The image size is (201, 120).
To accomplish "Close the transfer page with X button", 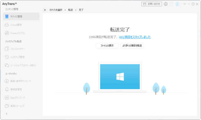I will [x=45, y=10].
